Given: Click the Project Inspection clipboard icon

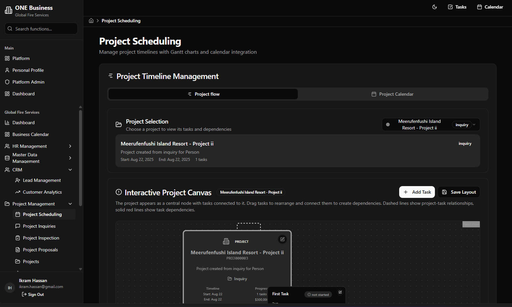Looking at the screenshot, I should [x=18, y=238].
